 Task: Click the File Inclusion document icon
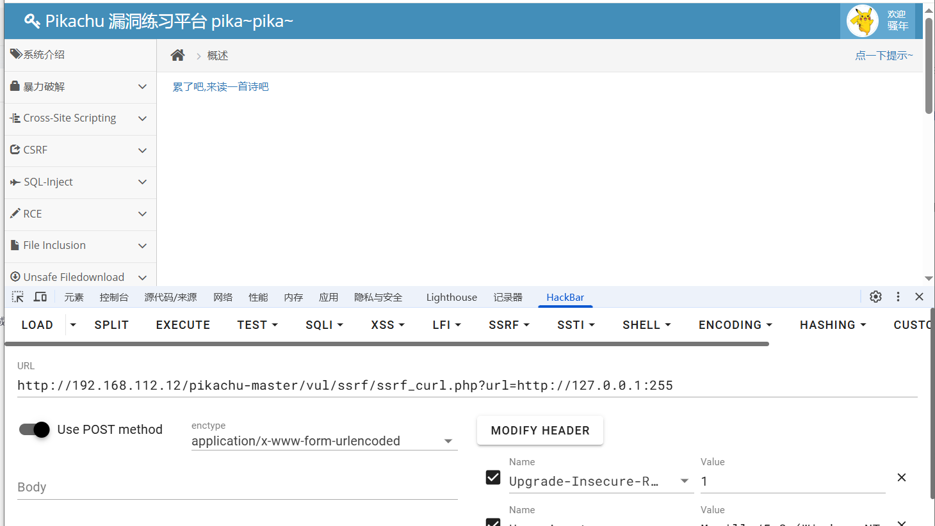(x=15, y=245)
